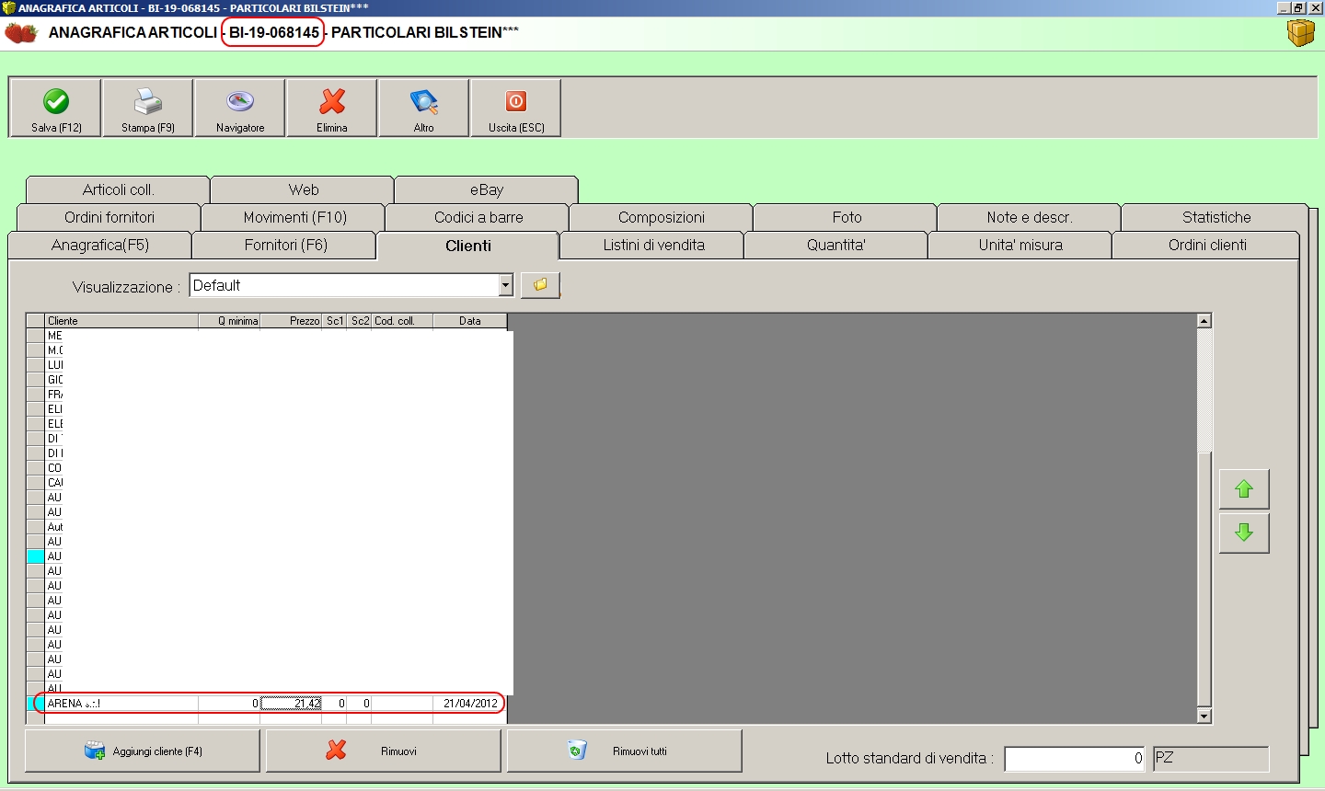Go to the Listini di vendita tab
1325x791 pixels.
coord(653,245)
